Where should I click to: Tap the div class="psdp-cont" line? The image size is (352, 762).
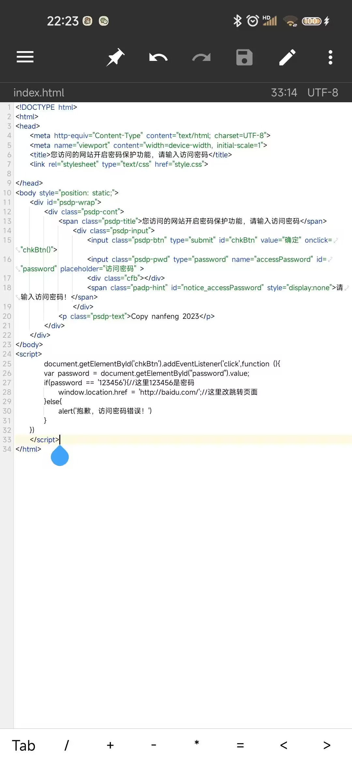coord(84,212)
